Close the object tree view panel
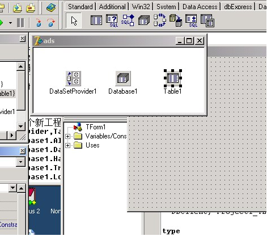The height and width of the screenshot is (236, 267). click(x=22, y=39)
